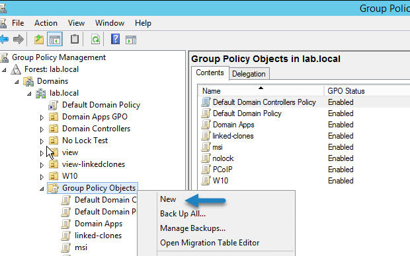The width and height of the screenshot is (410, 256).
Task: Toggle the Show/Hide Action Pane icon
Action: click(x=131, y=40)
